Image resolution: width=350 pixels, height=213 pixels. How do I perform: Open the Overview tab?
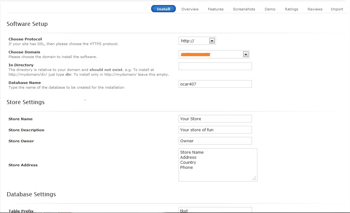tap(190, 9)
